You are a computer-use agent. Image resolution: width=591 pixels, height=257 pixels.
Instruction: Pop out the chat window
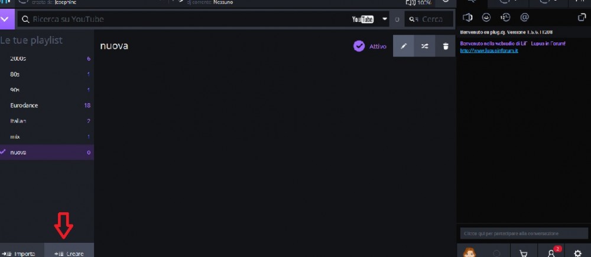[x=582, y=17]
